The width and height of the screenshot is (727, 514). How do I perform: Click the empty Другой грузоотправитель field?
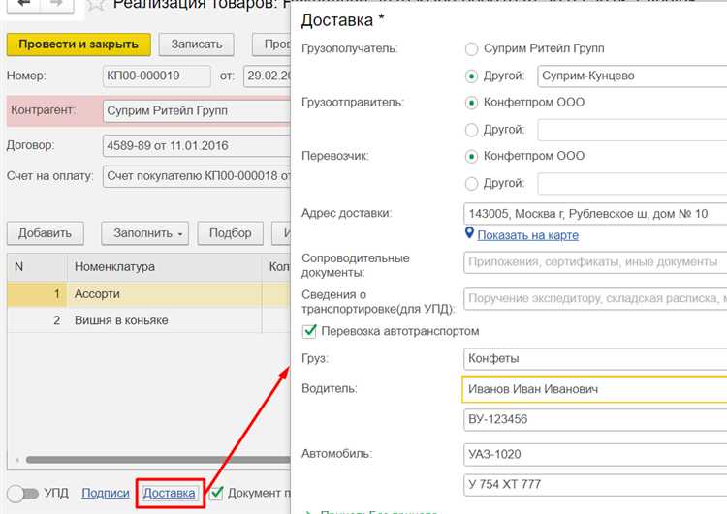[x=632, y=130]
